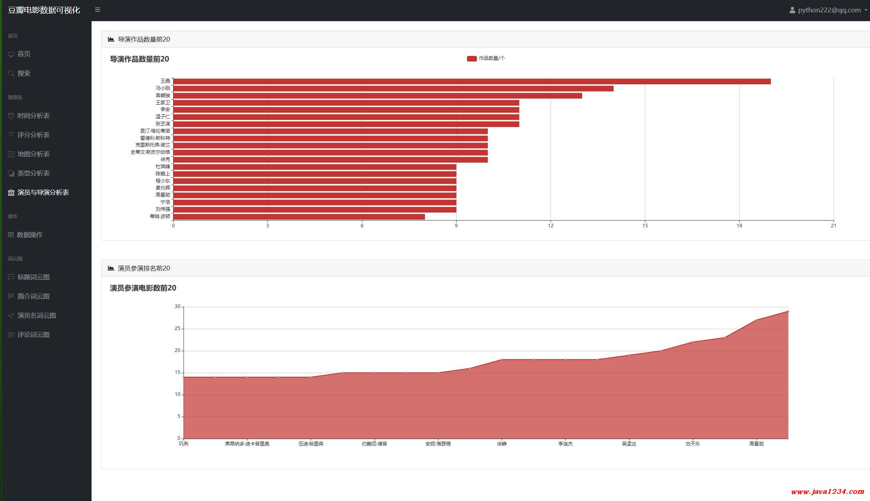The width and height of the screenshot is (870, 501).
Task: Open 演员与导演分析表 menu item
Action: pyautogui.click(x=43, y=193)
